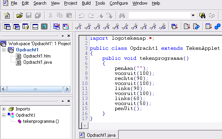Run user tool number 1
Image resolution: width=222 pixels, height=139 pixels.
pos(78,26)
